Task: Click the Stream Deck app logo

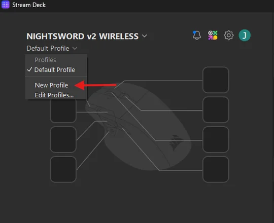Action: pyautogui.click(x=6, y=5)
